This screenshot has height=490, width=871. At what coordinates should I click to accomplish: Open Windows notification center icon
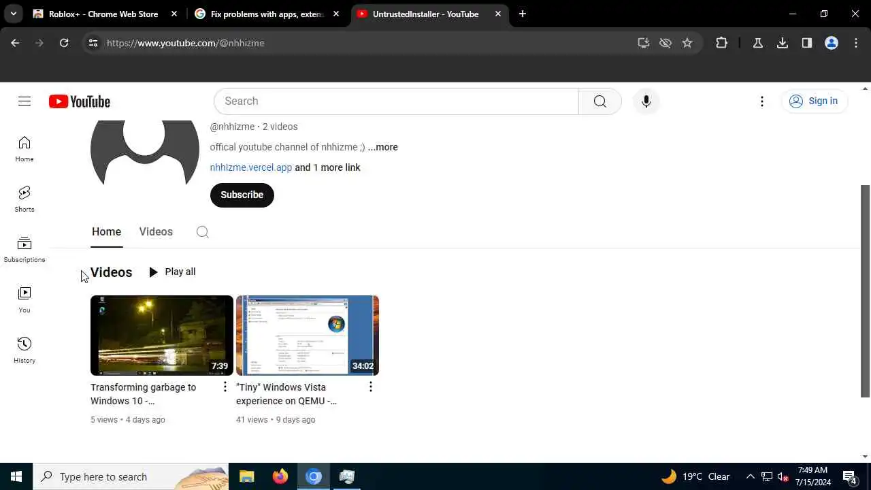pyautogui.click(x=849, y=476)
